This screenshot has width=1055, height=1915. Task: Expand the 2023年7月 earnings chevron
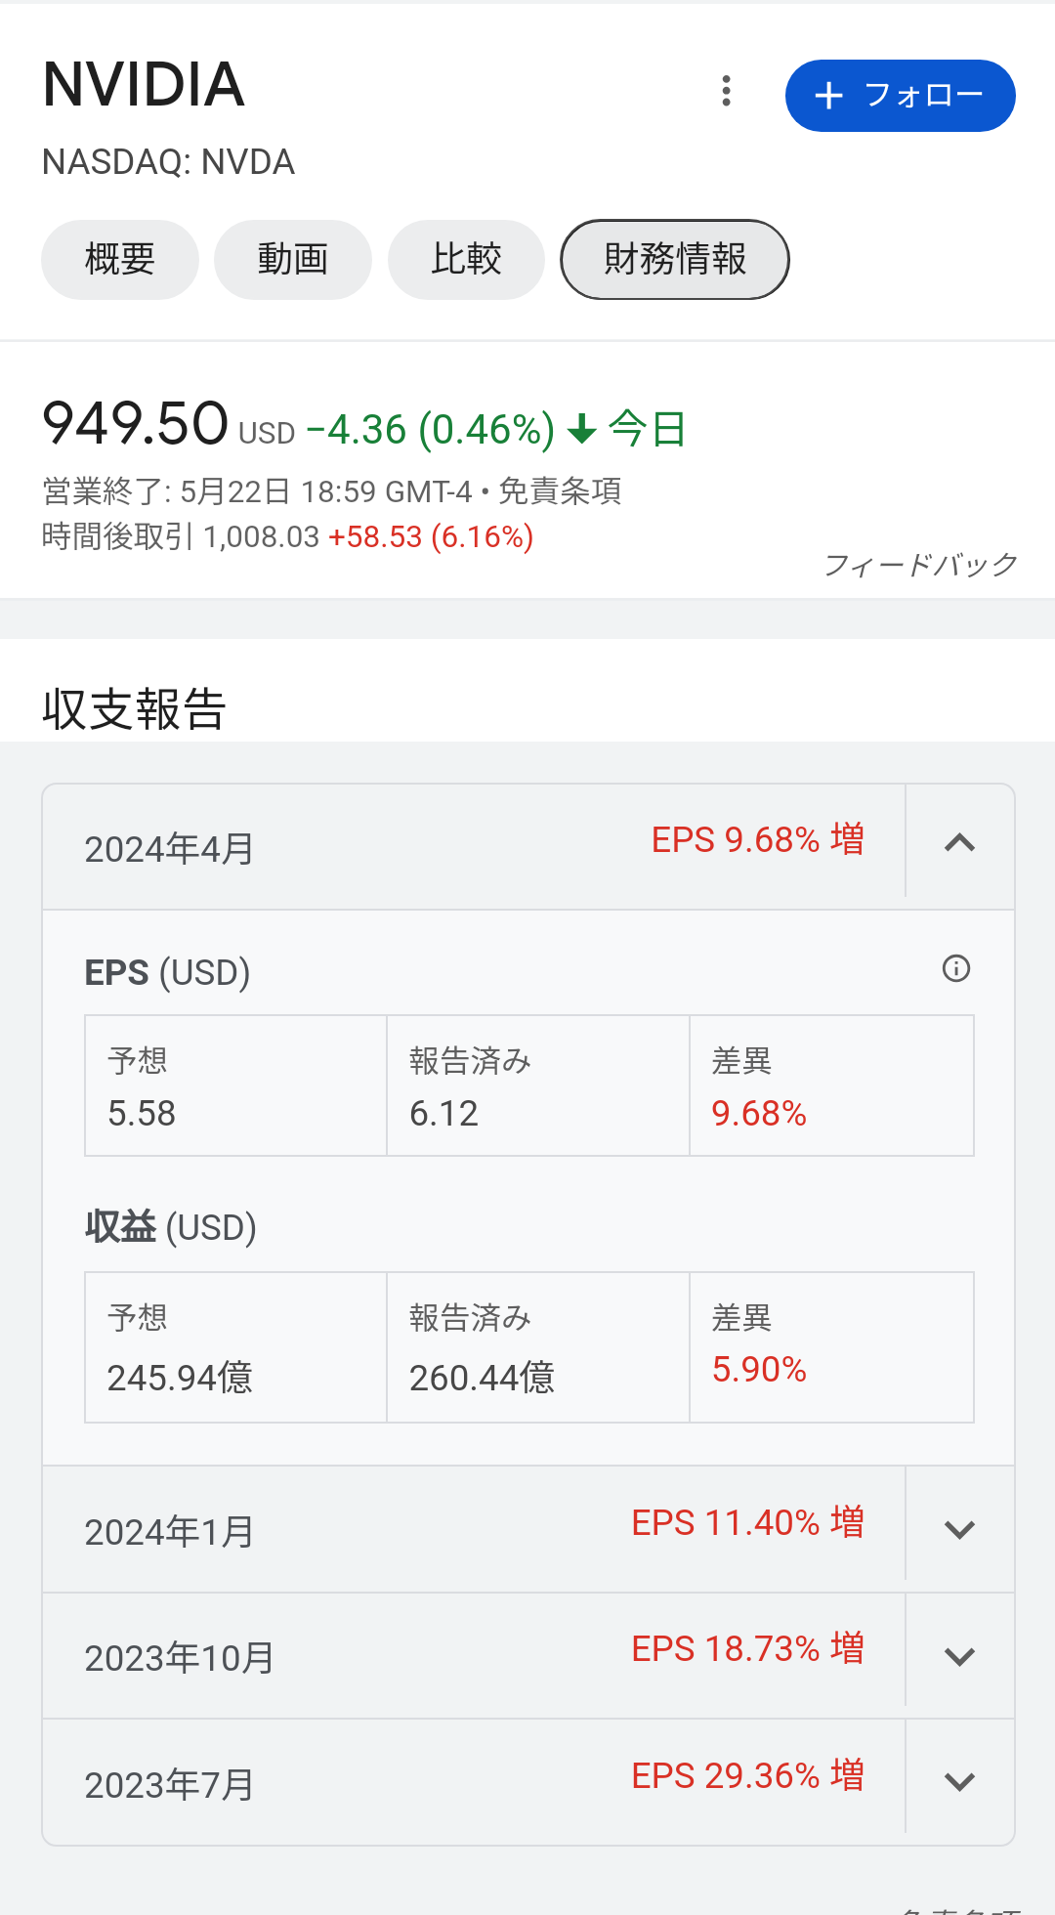(960, 1782)
